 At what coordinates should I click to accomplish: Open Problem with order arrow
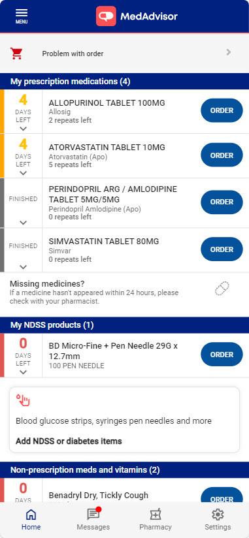pos(229,52)
